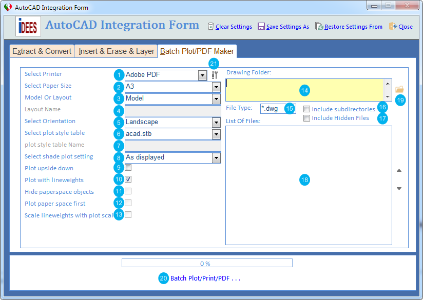Click Save Settings As link
423x300 pixels.
(287, 27)
